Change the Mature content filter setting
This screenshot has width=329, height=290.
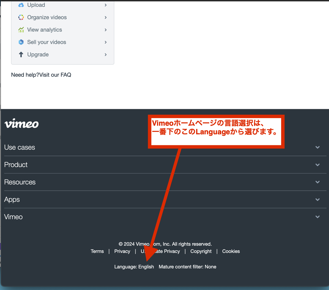click(x=187, y=267)
